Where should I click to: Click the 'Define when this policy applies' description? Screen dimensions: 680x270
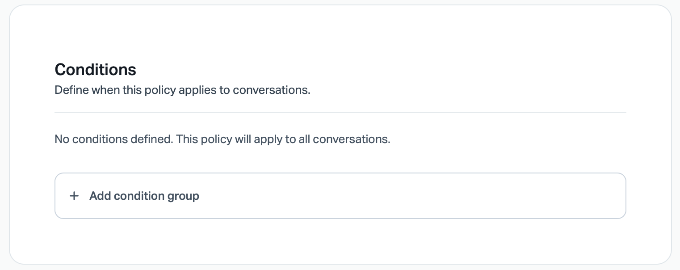pyautogui.click(x=182, y=90)
